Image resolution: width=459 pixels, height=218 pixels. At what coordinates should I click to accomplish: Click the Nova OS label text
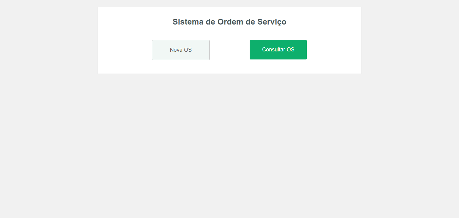pyautogui.click(x=181, y=50)
